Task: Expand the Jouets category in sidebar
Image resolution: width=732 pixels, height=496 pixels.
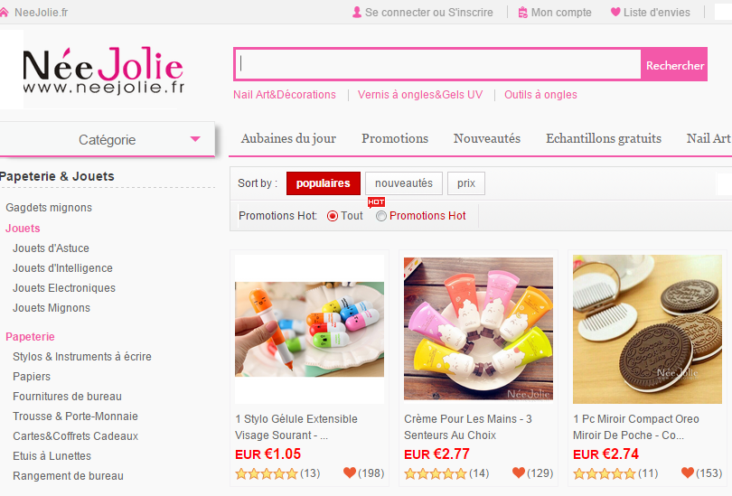Action: 23,229
